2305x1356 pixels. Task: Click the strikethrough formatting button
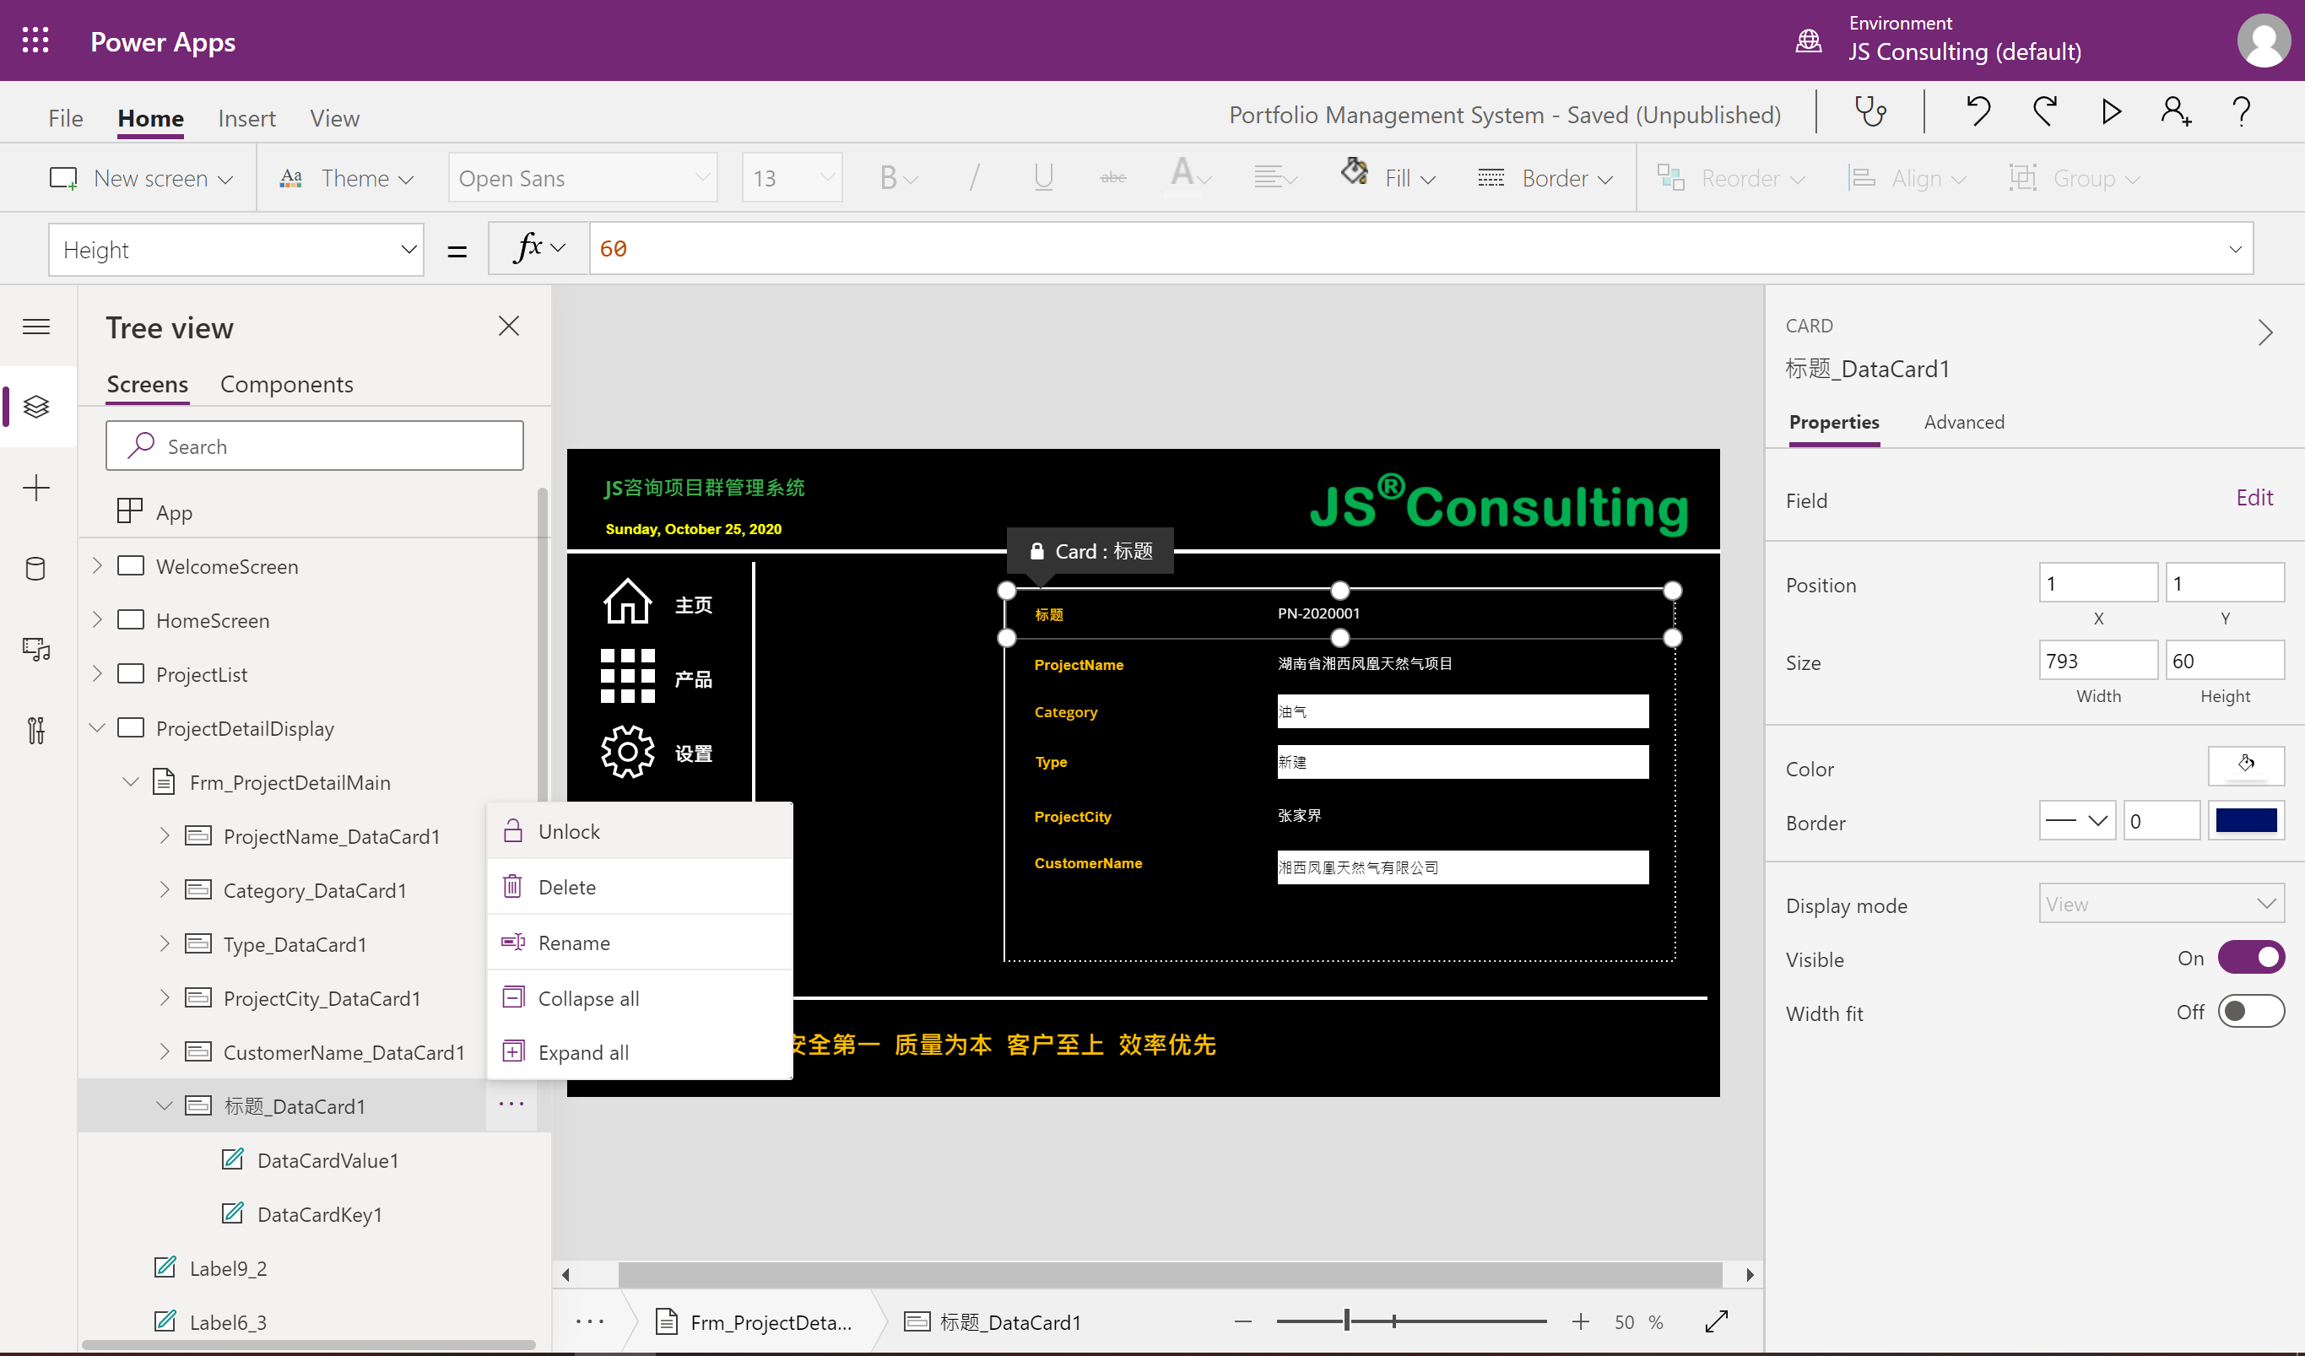1113,177
